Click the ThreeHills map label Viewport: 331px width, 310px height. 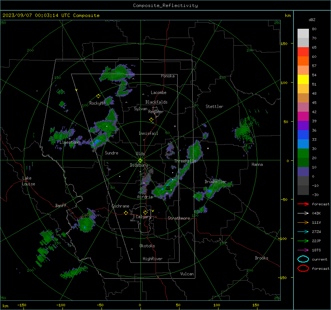click(185, 161)
